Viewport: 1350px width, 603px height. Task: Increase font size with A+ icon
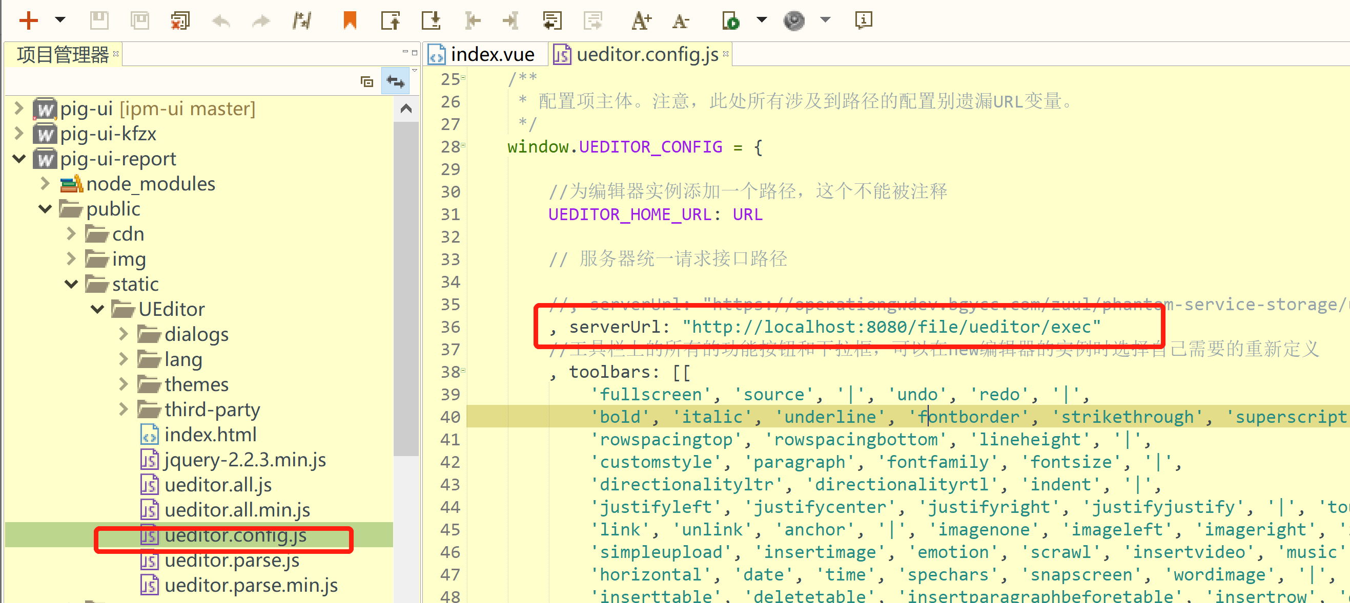tap(641, 21)
